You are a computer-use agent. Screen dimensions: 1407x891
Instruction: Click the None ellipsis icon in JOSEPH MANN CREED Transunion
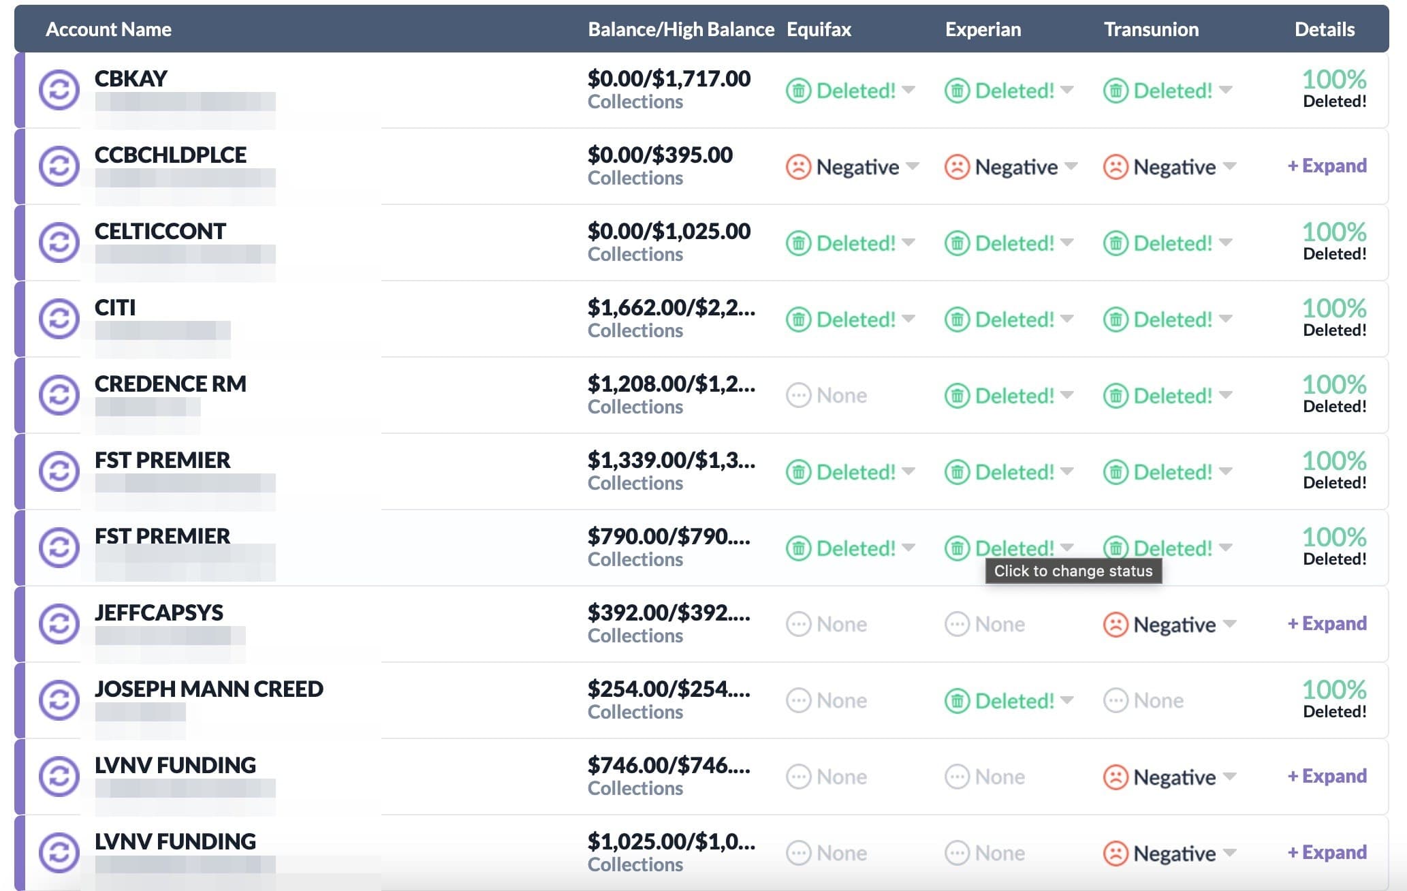click(1116, 701)
